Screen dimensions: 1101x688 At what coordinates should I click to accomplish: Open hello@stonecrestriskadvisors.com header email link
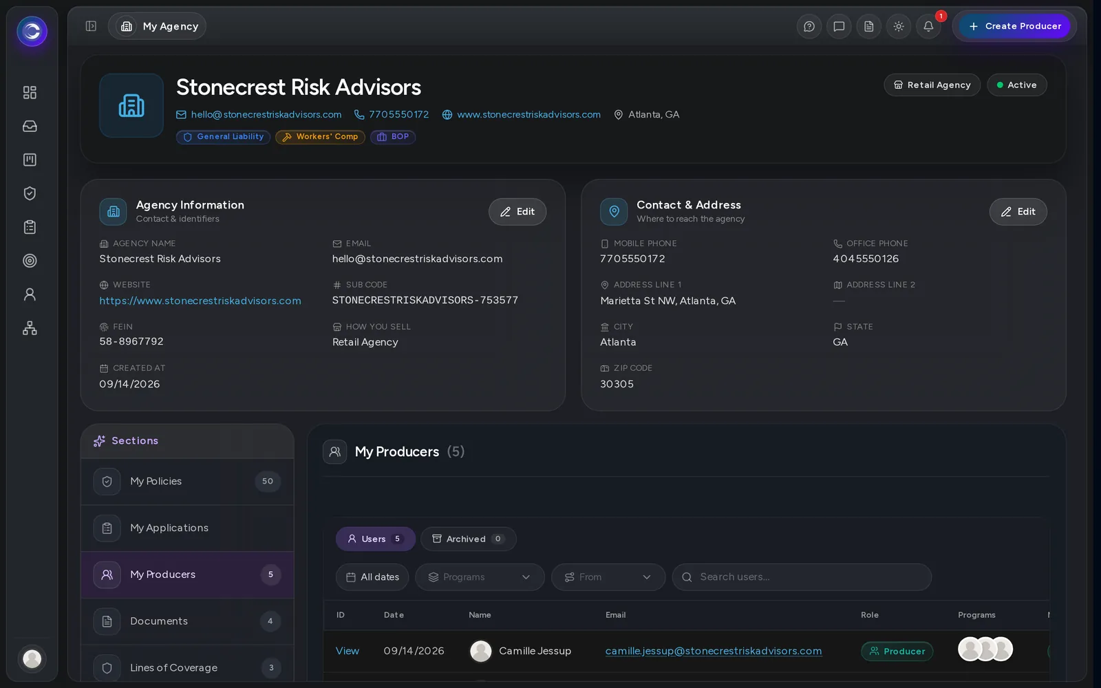[x=259, y=114]
